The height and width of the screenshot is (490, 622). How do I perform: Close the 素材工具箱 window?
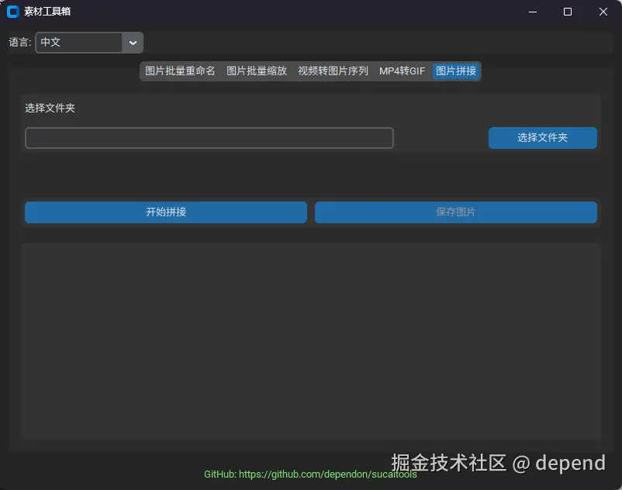tap(603, 12)
